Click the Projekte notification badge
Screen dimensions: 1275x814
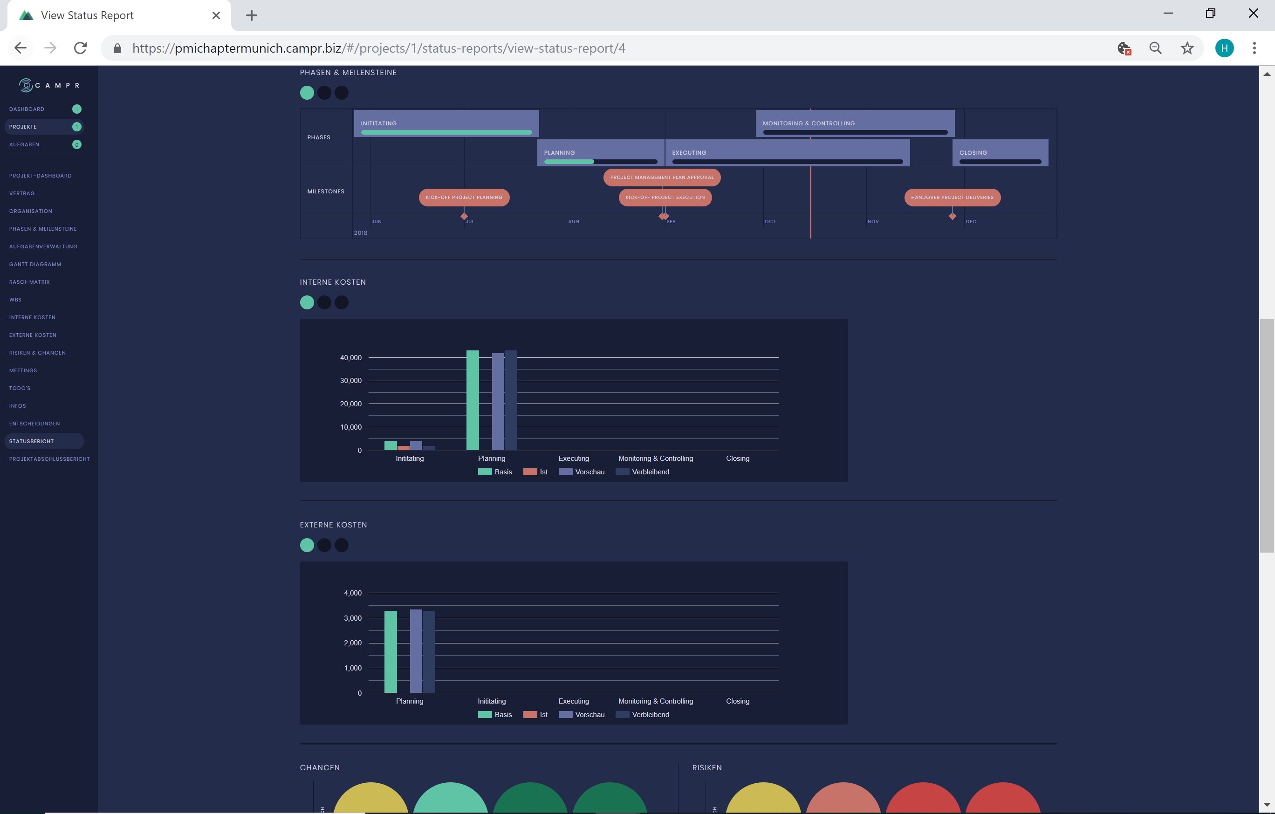(77, 127)
